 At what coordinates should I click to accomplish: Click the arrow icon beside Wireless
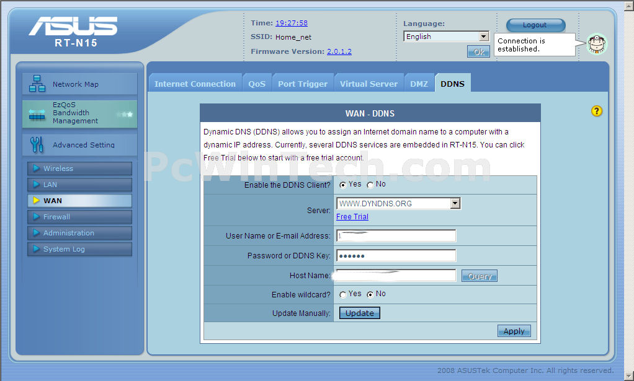coord(36,169)
